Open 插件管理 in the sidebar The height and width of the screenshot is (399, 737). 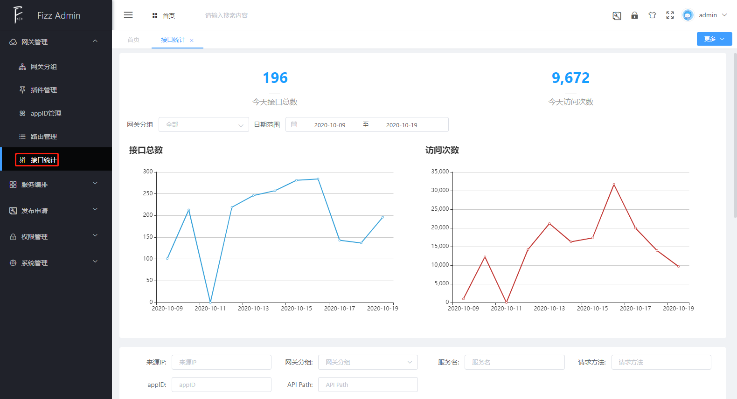click(x=43, y=90)
